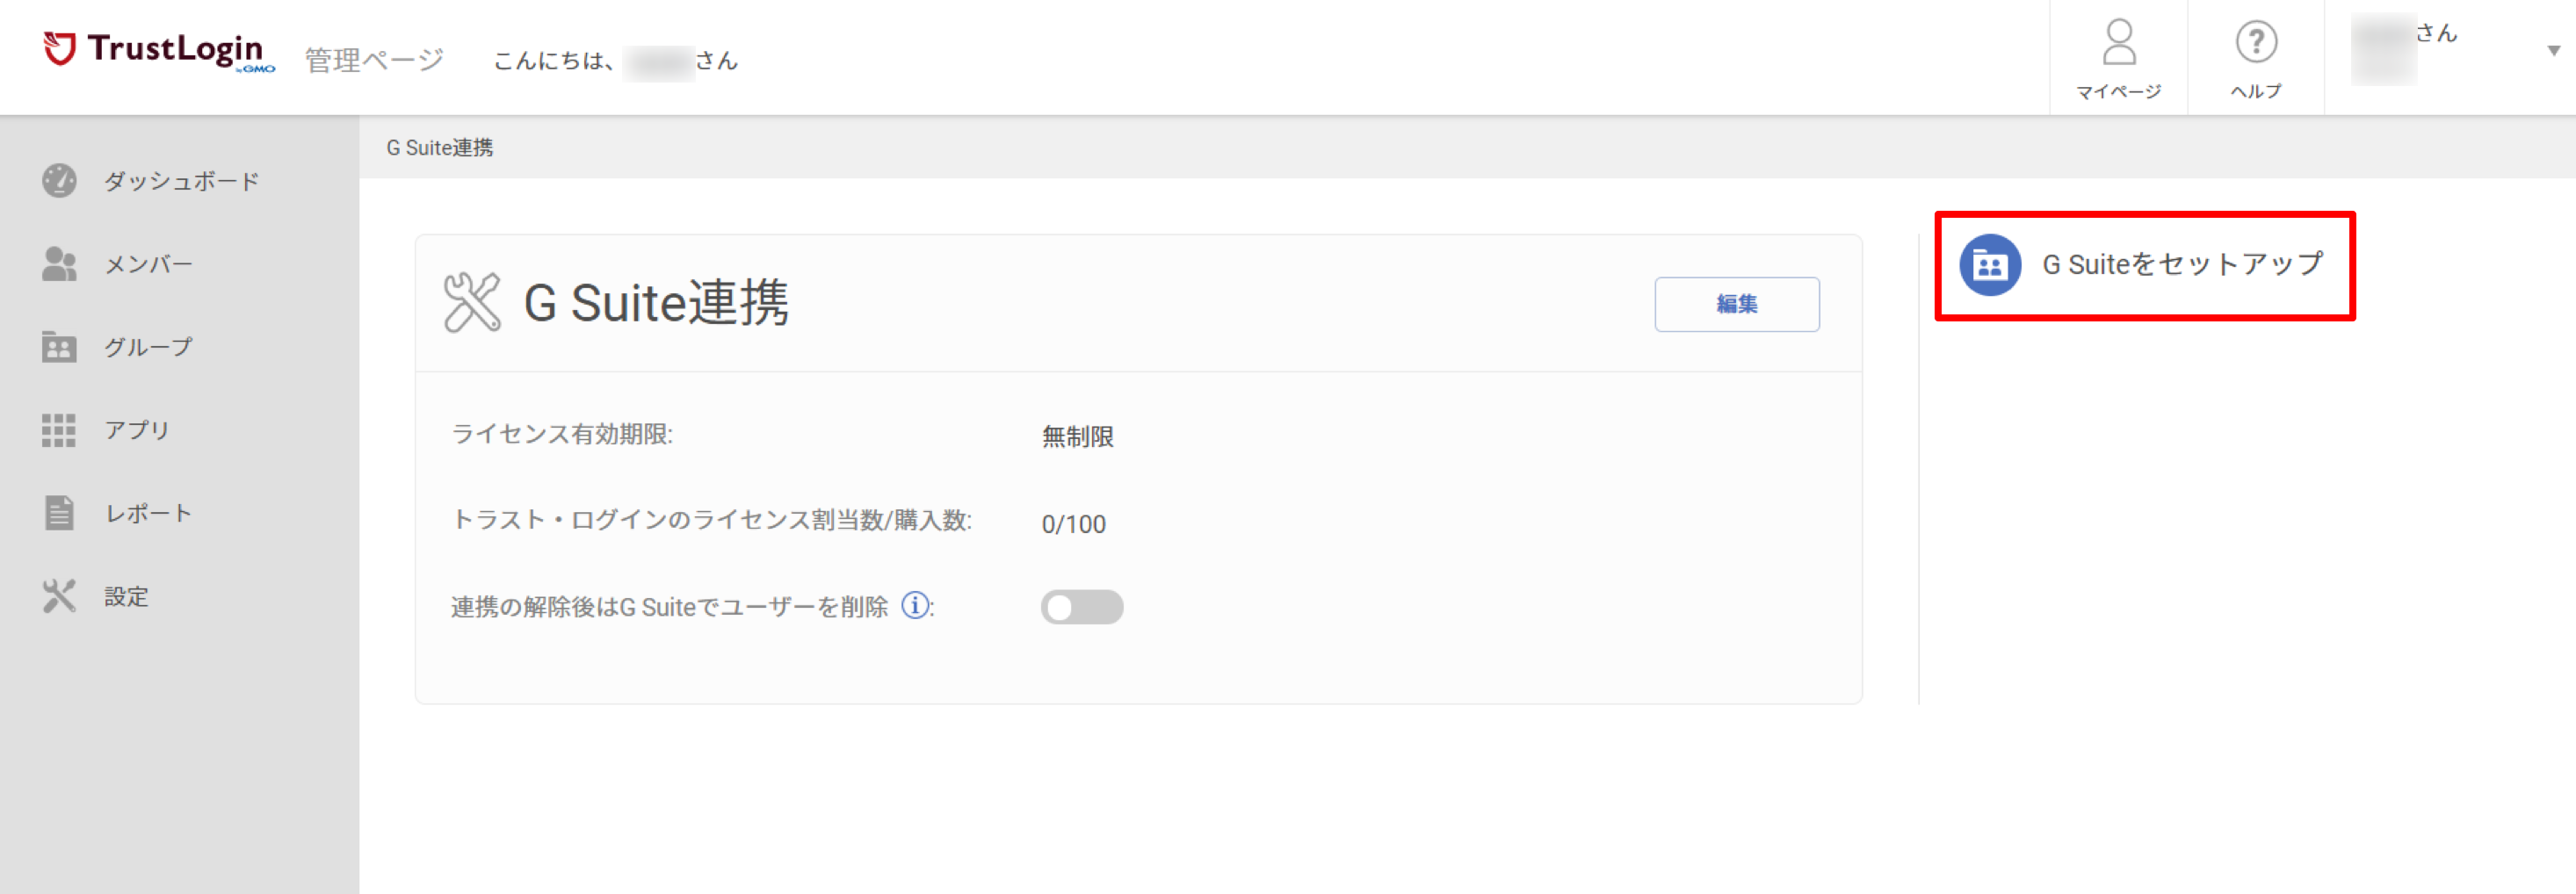Click the 無制限 license expiry value
2576x894 pixels.
pyautogui.click(x=1077, y=437)
